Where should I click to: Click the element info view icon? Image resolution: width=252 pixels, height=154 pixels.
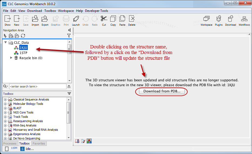coord(83,141)
